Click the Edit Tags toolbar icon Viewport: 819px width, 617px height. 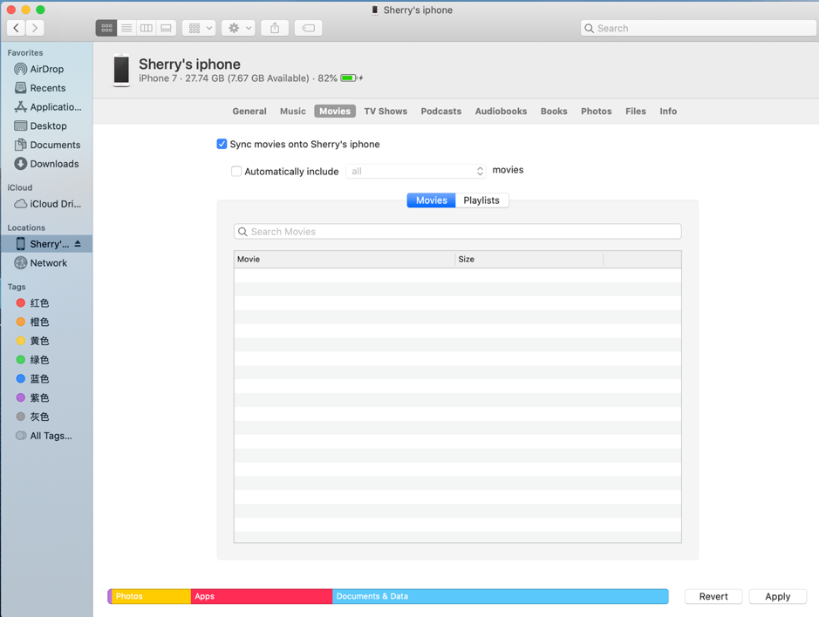coord(308,28)
